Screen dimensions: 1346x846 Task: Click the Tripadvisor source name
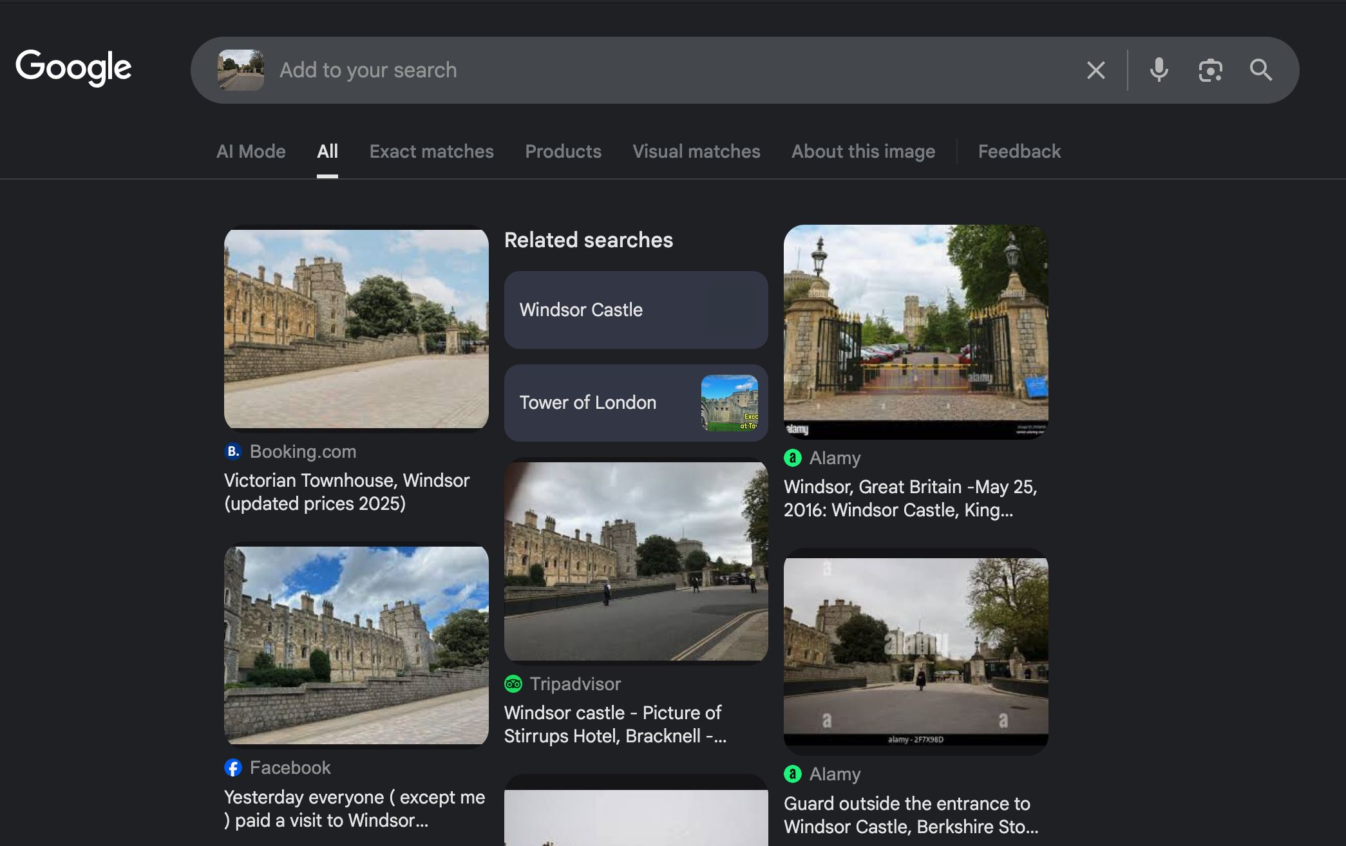click(575, 684)
